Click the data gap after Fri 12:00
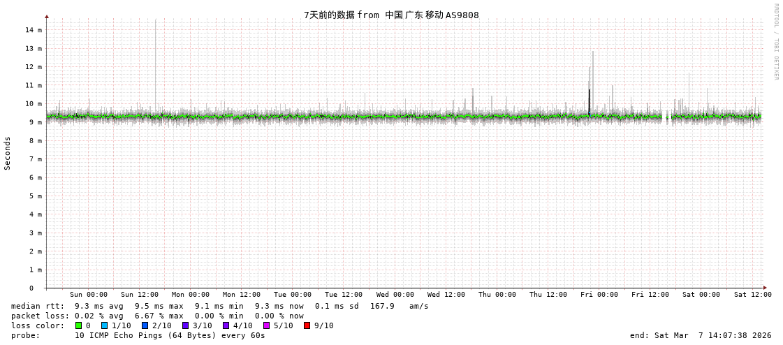Viewport: 783px width, 345px height. coord(666,118)
